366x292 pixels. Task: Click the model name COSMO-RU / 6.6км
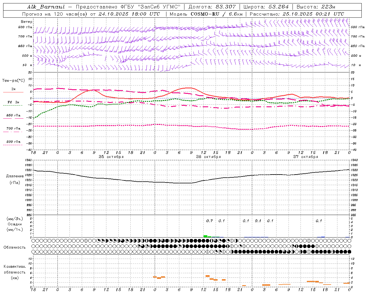(x=216, y=14)
